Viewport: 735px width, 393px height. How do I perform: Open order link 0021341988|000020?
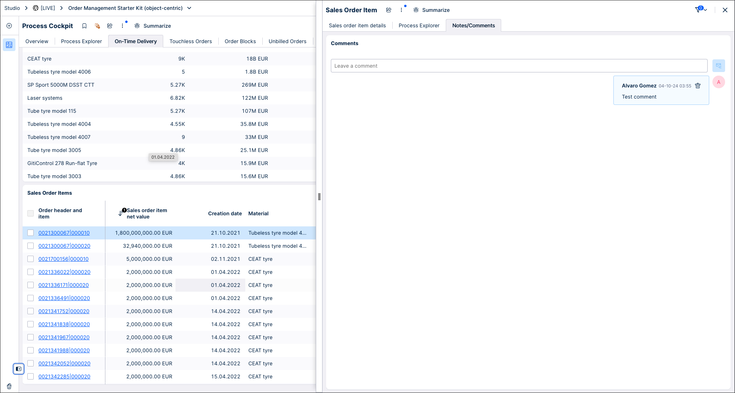(x=64, y=350)
